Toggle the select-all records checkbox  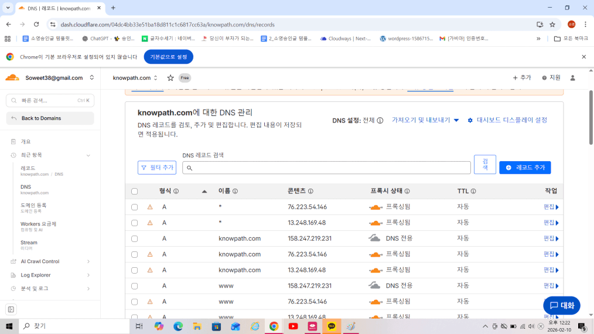point(135,191)
